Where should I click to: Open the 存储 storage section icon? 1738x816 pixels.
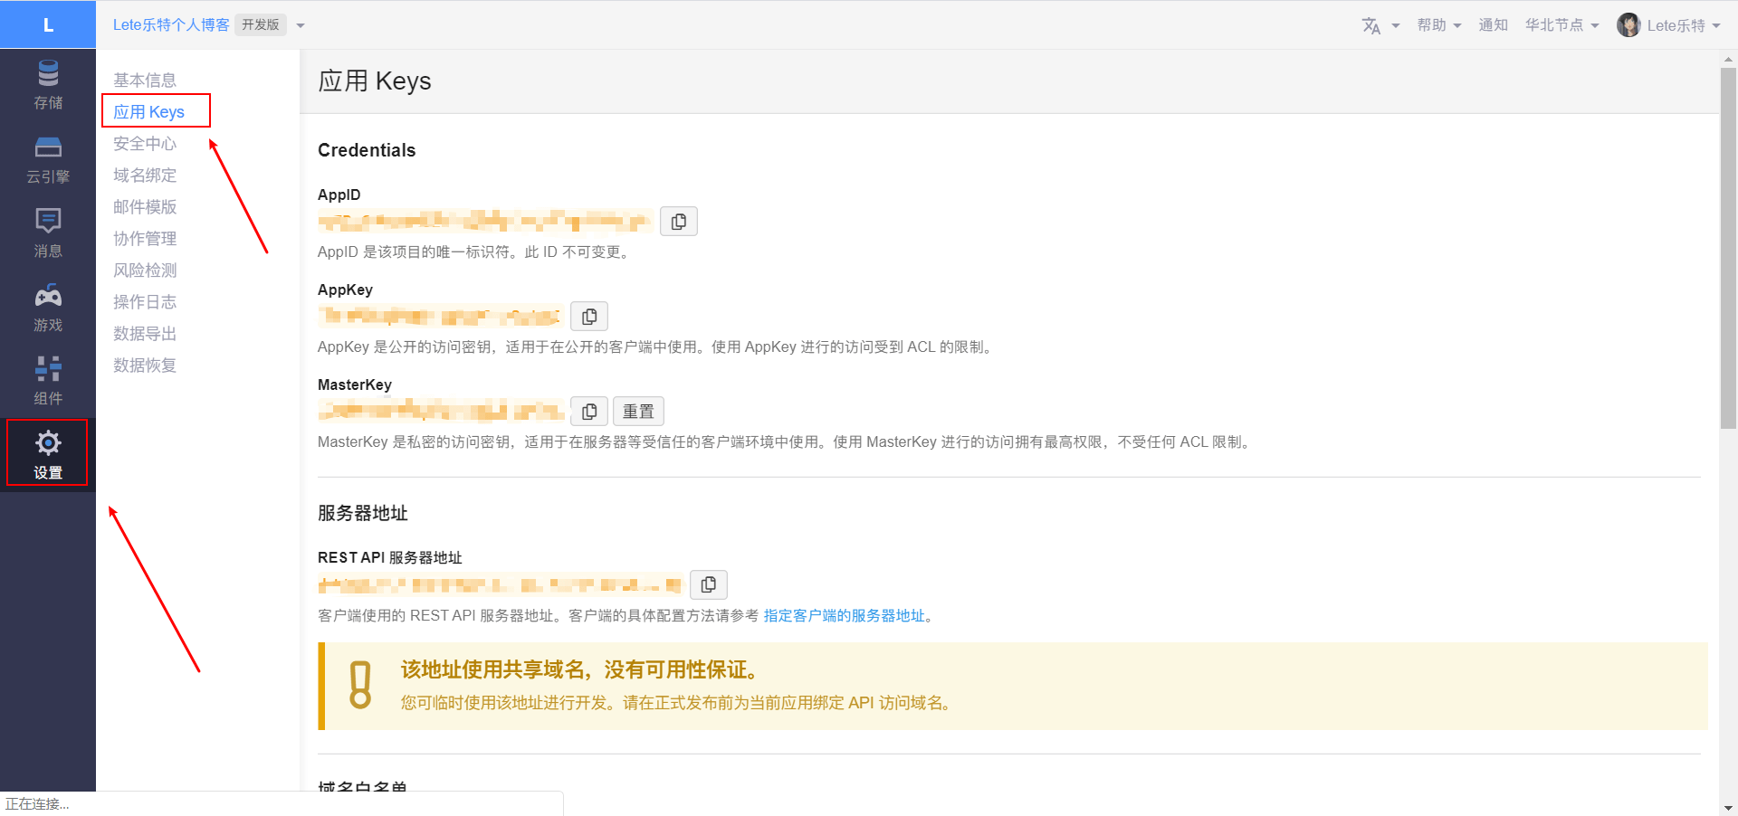[x=48, y=73]
